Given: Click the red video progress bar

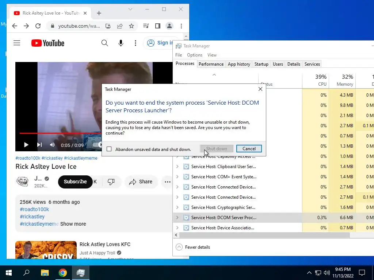Looking at the screenshot, I should (x=60, y=133).
